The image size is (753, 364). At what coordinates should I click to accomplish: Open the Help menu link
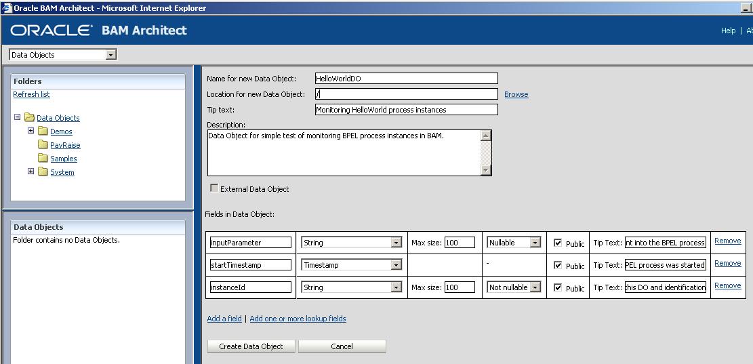(x=728, y=31)
